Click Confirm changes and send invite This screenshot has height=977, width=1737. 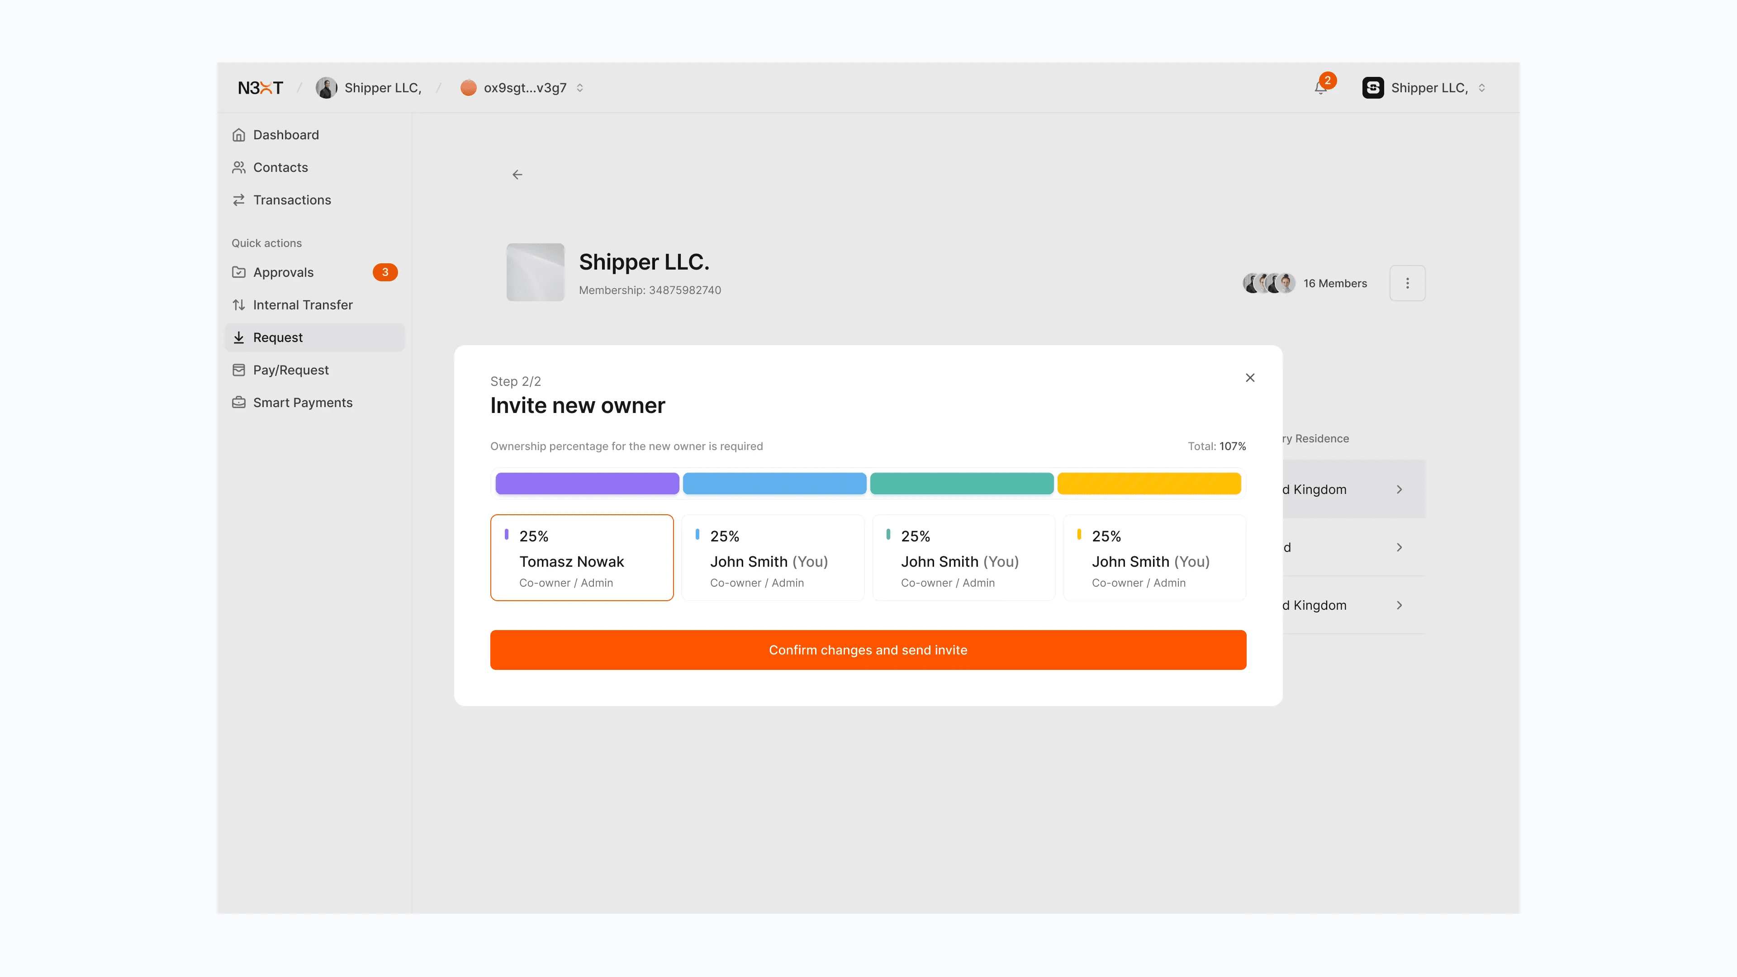868,650
